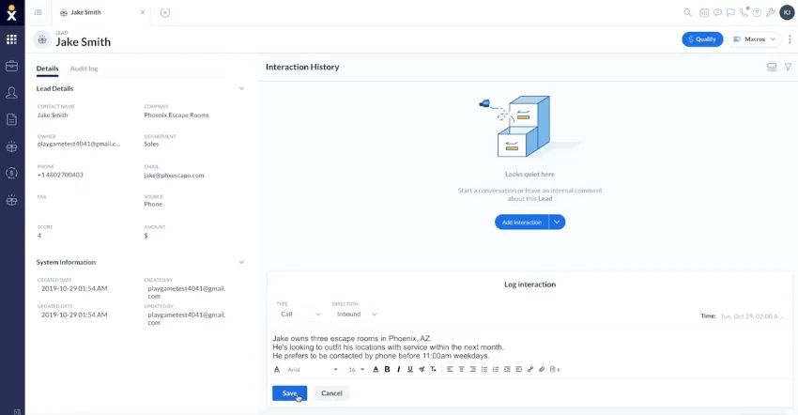Save the logged interaction
This screenshot has height=415, width=798.
click(289, 393)
